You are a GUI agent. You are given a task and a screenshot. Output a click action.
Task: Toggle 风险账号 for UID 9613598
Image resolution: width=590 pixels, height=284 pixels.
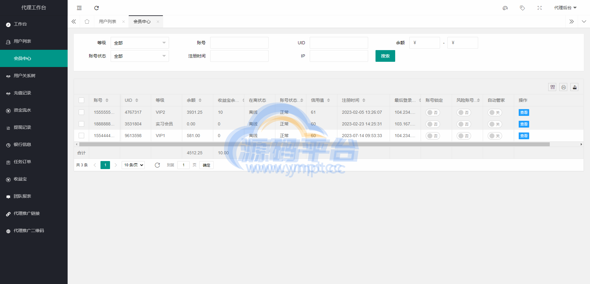(464, 136)
